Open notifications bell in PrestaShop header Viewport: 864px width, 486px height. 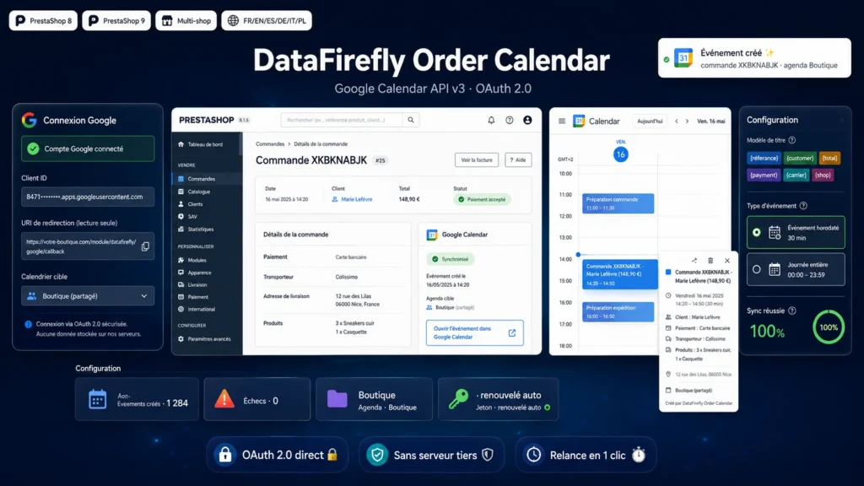point(491,120)
